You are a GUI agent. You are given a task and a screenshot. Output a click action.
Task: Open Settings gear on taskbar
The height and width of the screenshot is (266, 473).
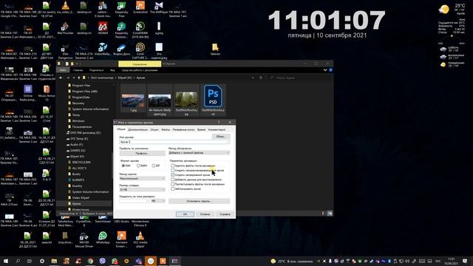[42, 261]
